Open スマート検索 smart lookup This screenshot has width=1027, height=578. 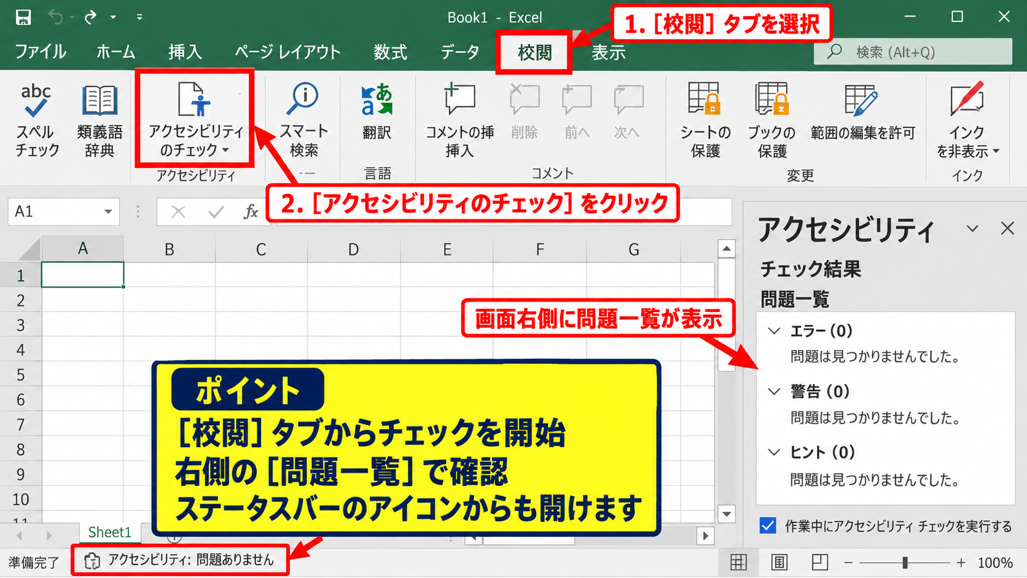point(304,119)
